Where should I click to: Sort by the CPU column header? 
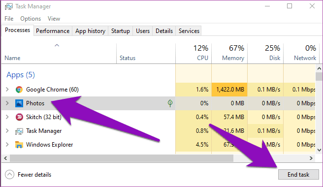[194, 53]
